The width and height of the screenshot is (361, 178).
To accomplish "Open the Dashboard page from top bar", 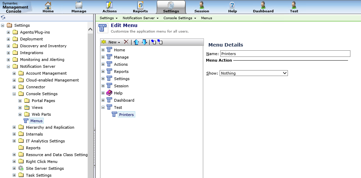I will (263, 7).
